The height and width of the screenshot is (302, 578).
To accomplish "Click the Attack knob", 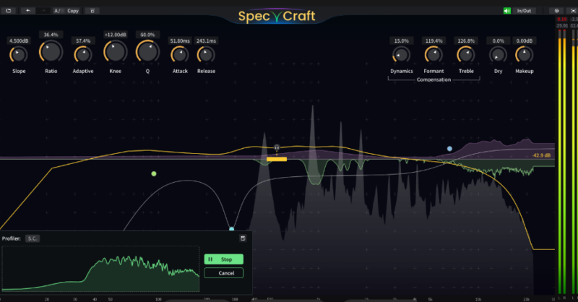I will (180, 55).
